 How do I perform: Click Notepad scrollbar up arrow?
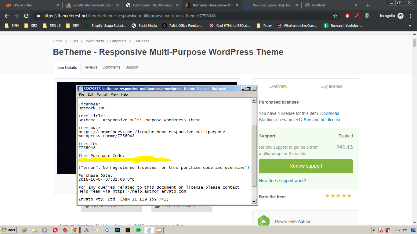pos(254,101)
